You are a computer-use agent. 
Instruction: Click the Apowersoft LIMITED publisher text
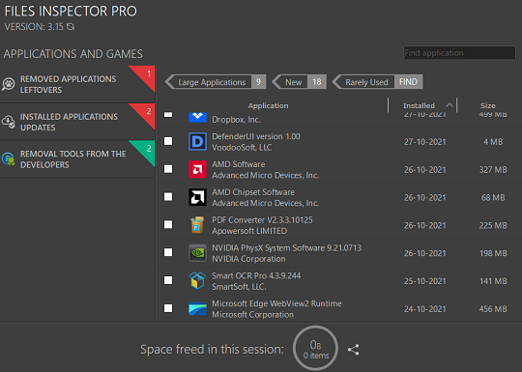pos(249,231)
